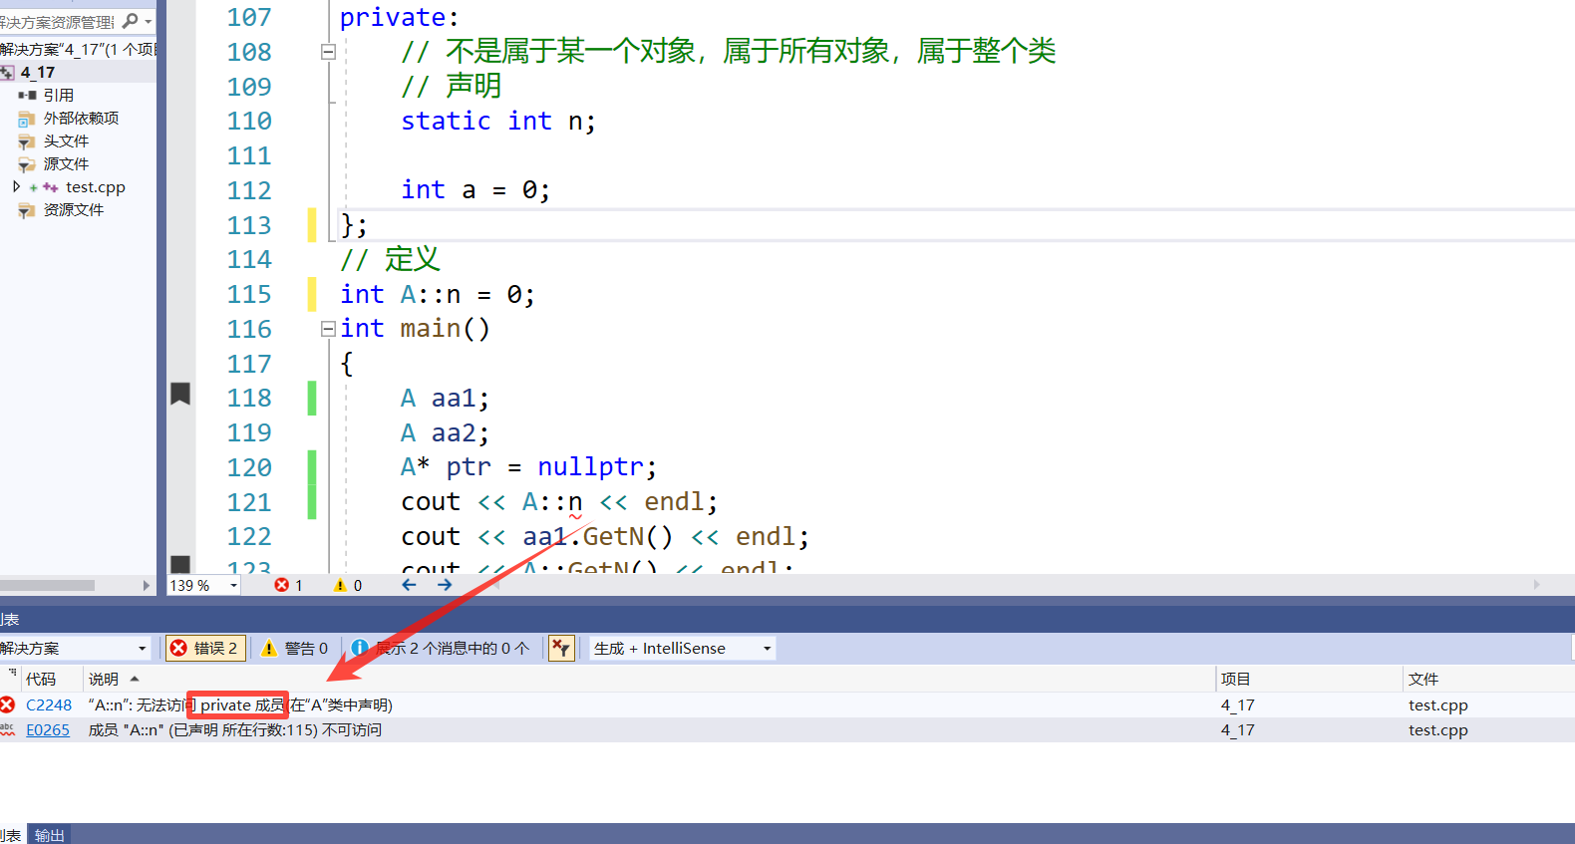Open the Solution Explorer search options dropdown arrow

[x=149, y=21]
